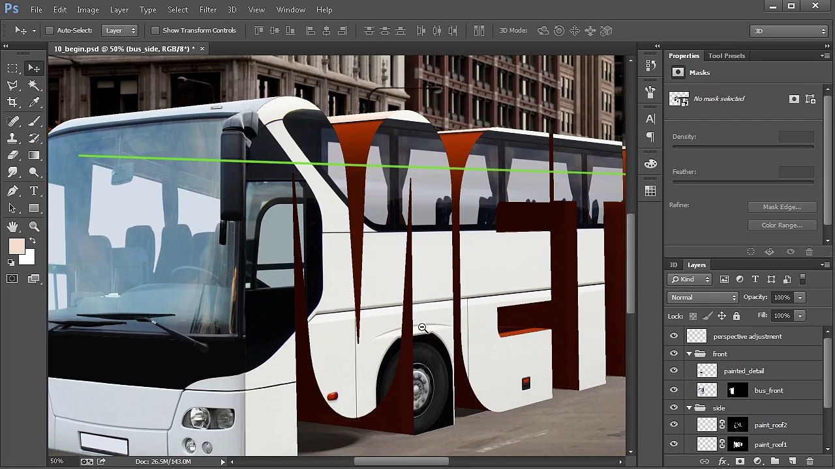Viewport: 835px width, 469px height.
Task: Enable the Auto-Select checkbox
Action: pos(50,31)
